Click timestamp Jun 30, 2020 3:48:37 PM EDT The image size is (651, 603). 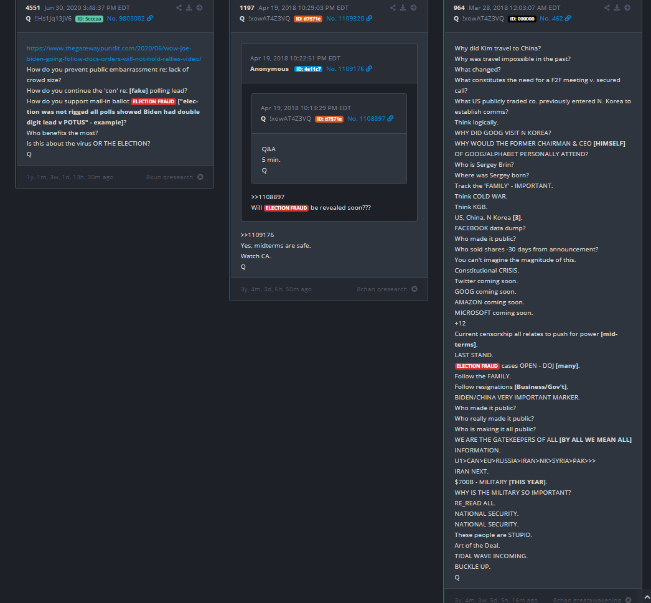(87, 7)
